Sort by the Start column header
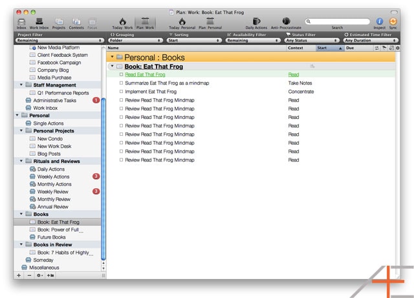414x298 pixels. click(330, 48)
